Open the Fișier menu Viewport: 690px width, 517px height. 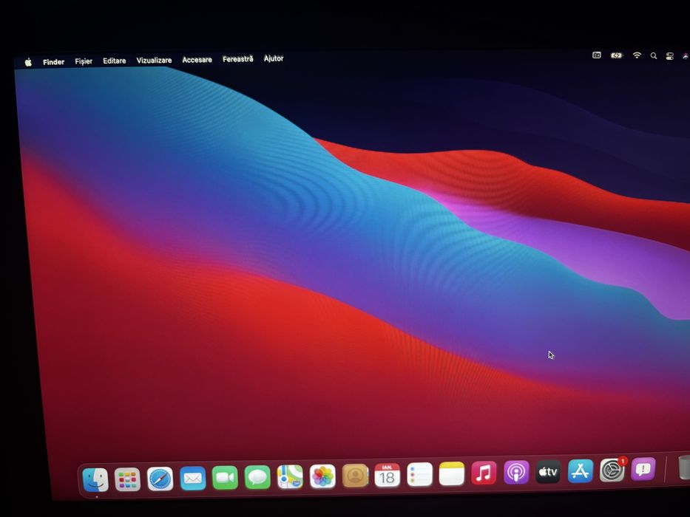coord(84,61)
